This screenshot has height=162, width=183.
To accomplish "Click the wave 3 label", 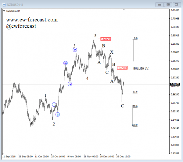I will coord(74,46).
